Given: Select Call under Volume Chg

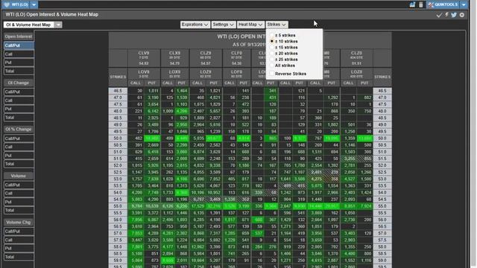Looking at the screenshot, I should pos(19,240).
